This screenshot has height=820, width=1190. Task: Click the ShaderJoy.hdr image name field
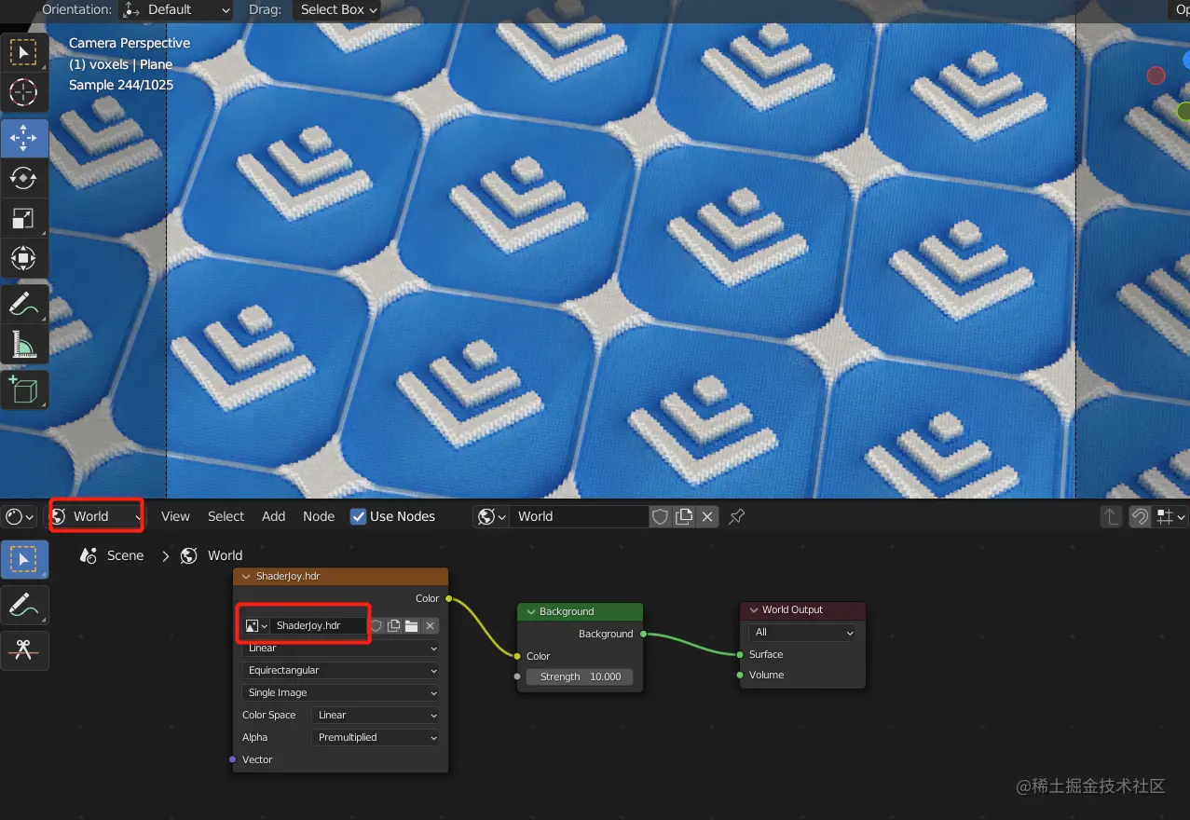tap(319, 626)
